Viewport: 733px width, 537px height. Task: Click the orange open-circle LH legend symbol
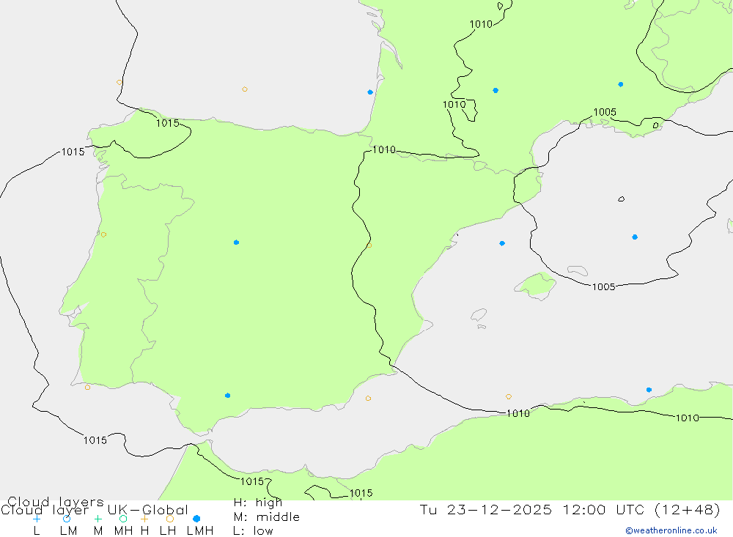coord(170,519)
